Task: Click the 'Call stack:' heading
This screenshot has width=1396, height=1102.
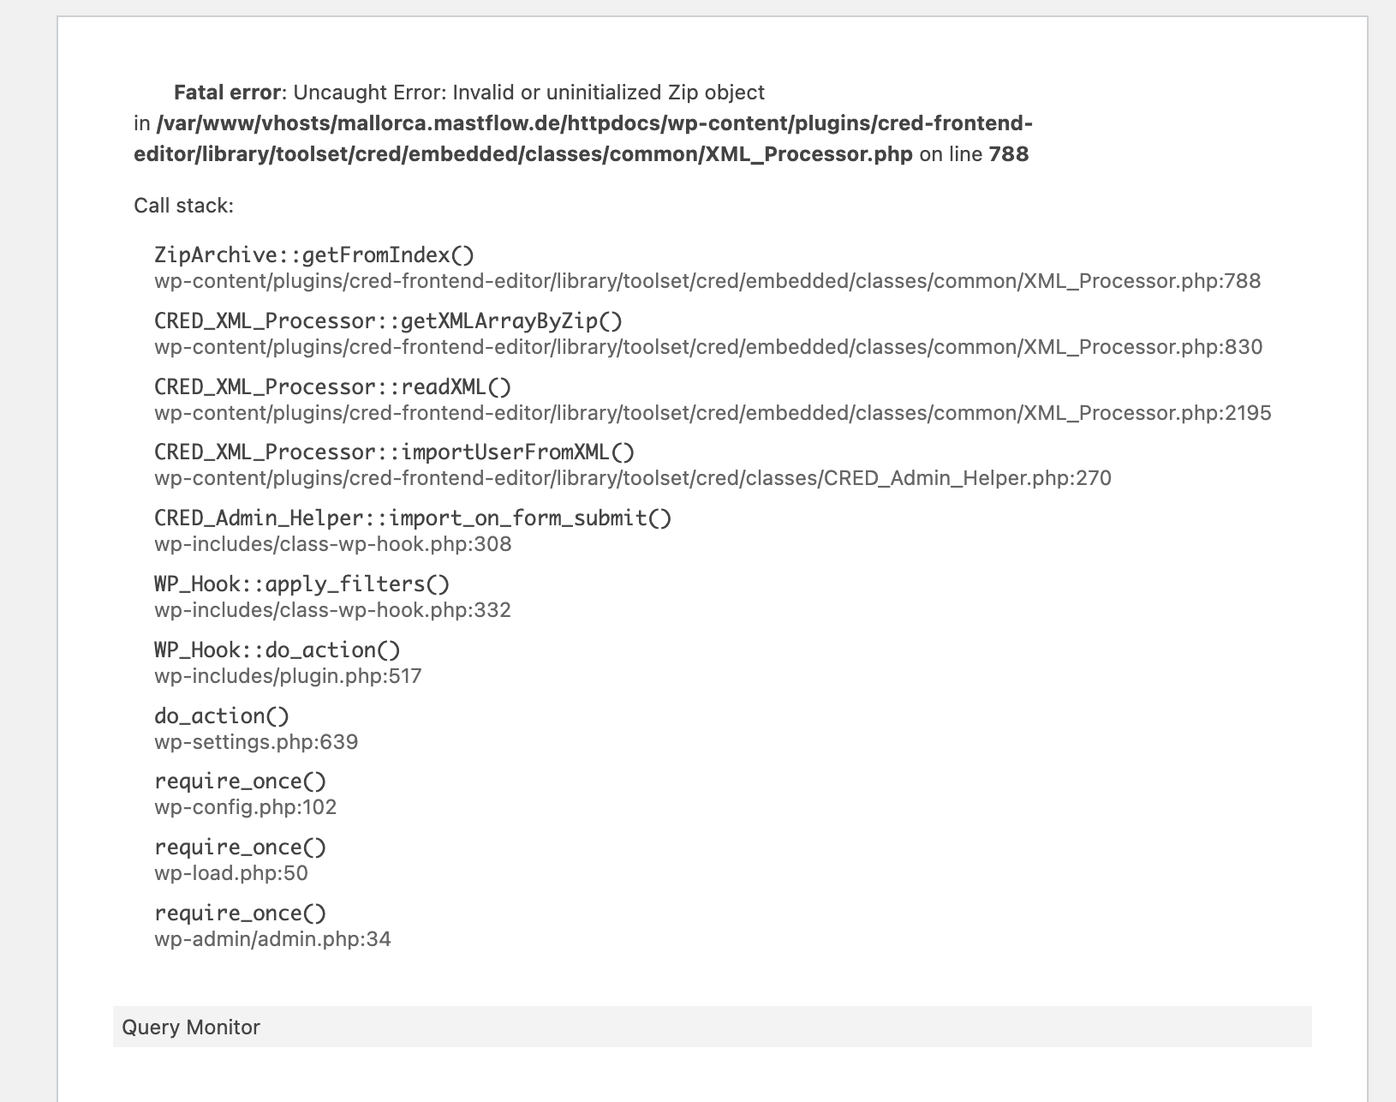Action: pos(183,206)
